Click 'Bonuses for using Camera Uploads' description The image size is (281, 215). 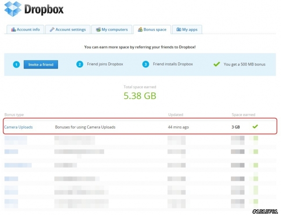85,127
